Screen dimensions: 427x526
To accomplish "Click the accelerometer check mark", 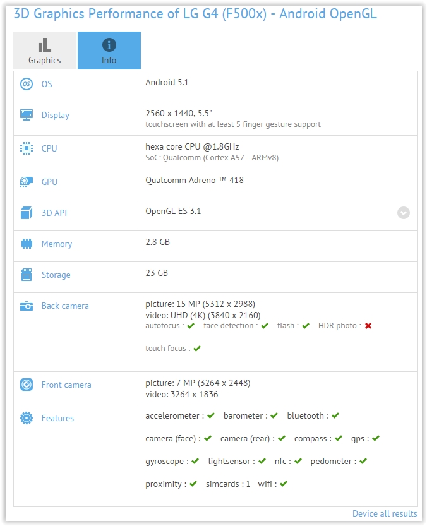I will coord(211,415).
